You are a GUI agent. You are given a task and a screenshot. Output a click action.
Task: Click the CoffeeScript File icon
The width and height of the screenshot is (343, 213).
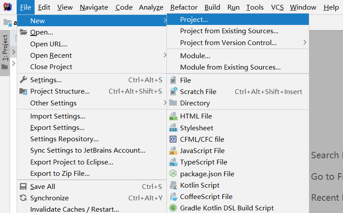coord(173,197)
